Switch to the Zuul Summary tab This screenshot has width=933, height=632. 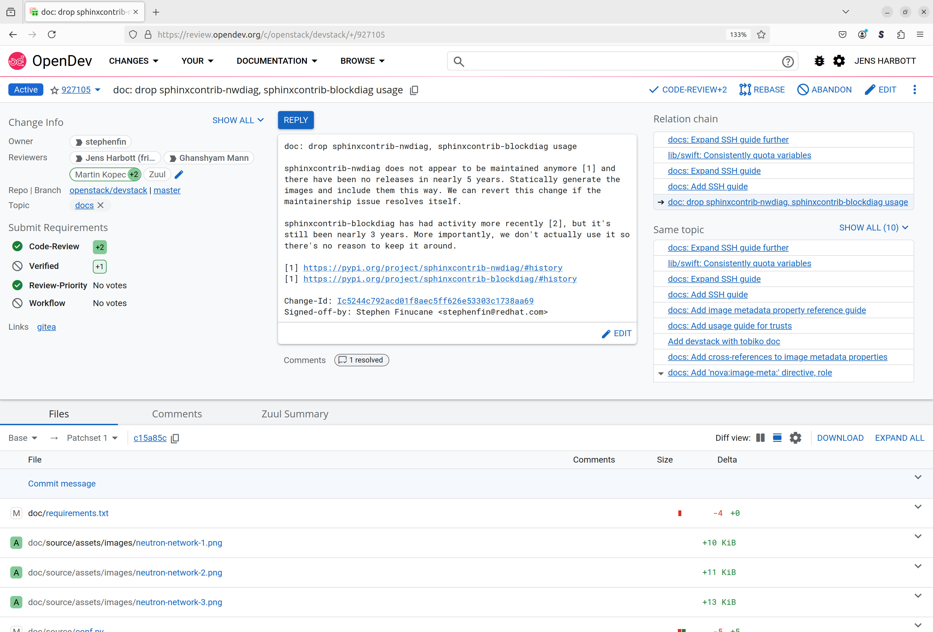click(x=295, y=414)
